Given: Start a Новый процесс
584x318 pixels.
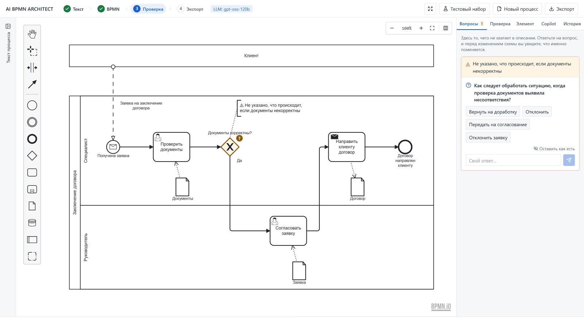Looking at the screenshot, I should 518,9.
